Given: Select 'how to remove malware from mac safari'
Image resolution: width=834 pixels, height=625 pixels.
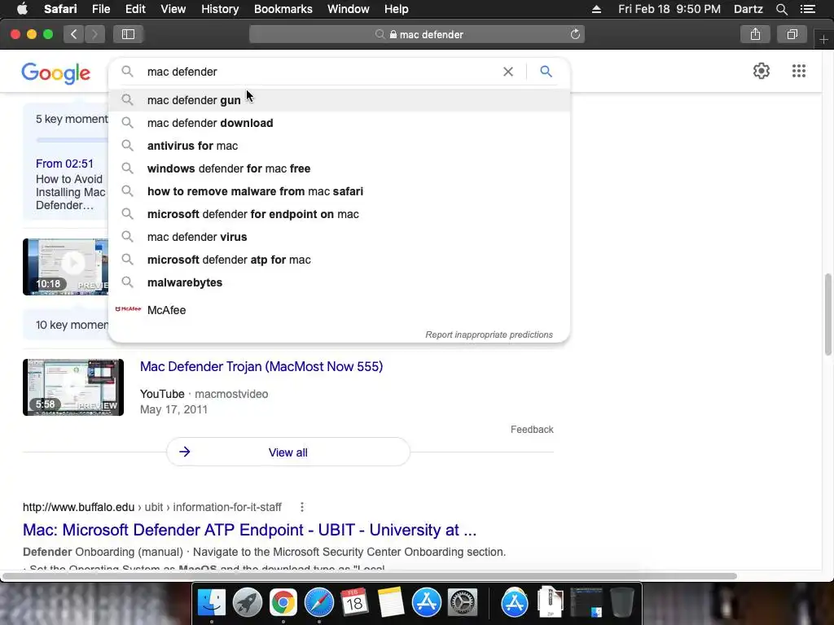Looking at the screenshot, I should tap(339, 191).
